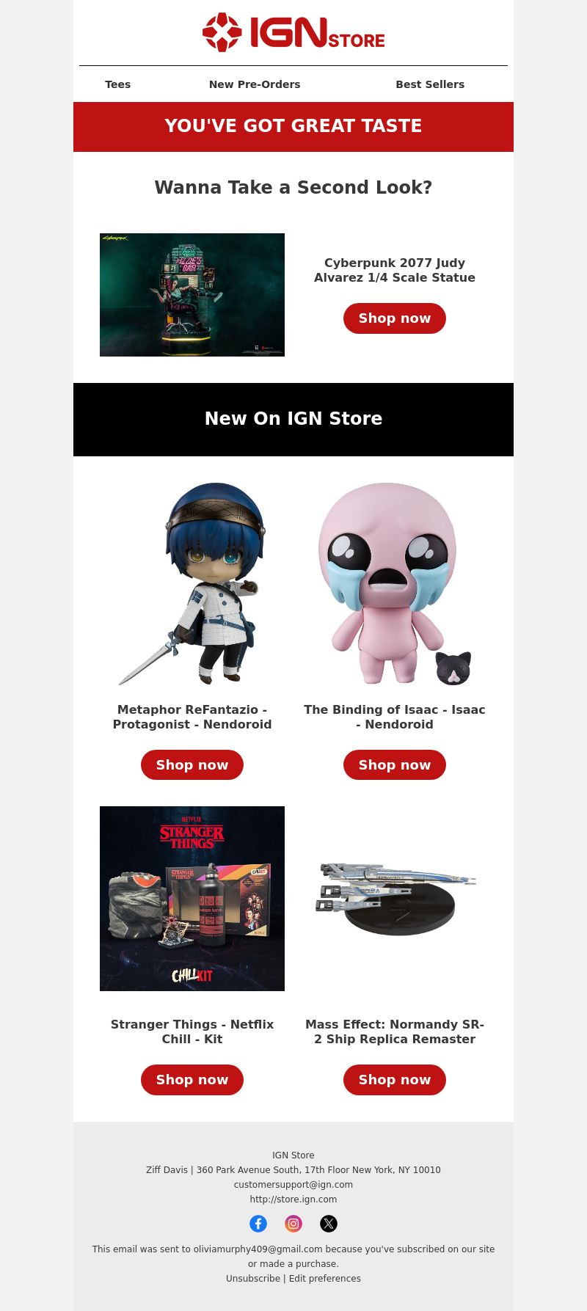This screenshot has height=1311, width=587.
Task: View the Cyberpunk 2077 statue product image
Action: (192, 295)
